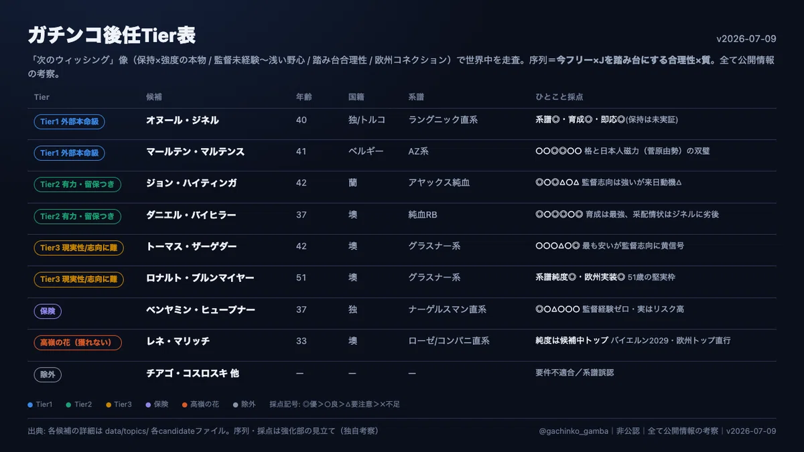The height and width of the screenshot is (452, 804).
Task: Select the 高嶺の花（獲れない） badge
Action: coord(78,343)
